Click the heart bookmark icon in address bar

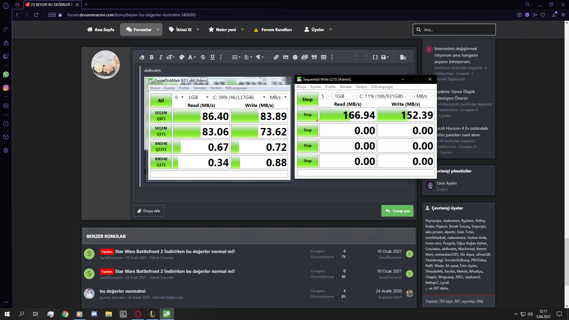[x=543, y=15]
